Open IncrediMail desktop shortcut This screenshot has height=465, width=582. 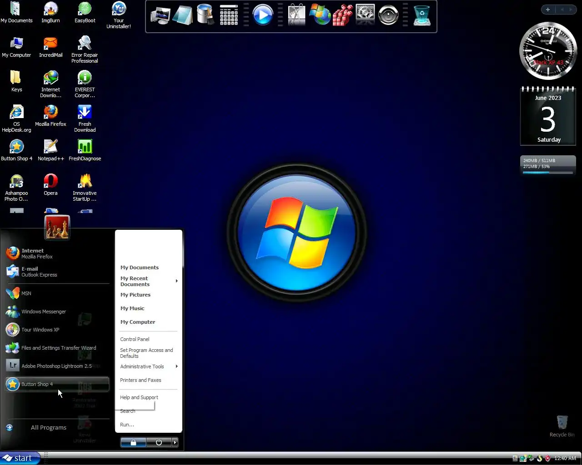pos(50,47)
